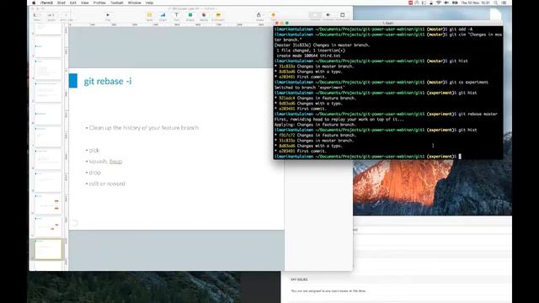
Task: Add a Text box in Keynote
Action: [x=176, y=15]
